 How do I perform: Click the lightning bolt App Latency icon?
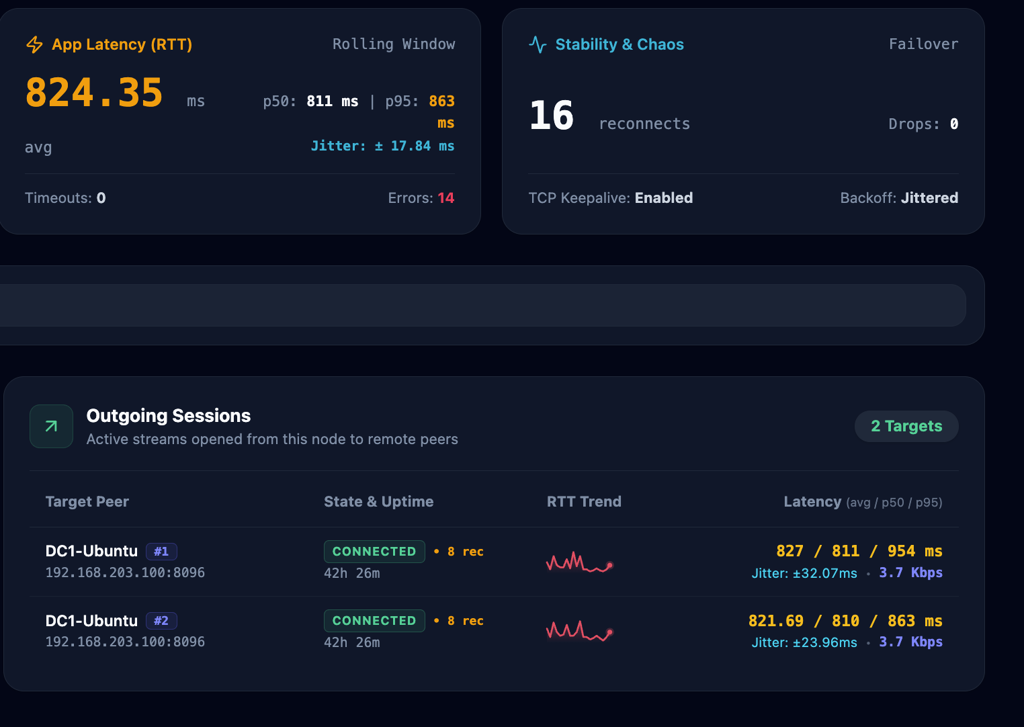(34, 44)
